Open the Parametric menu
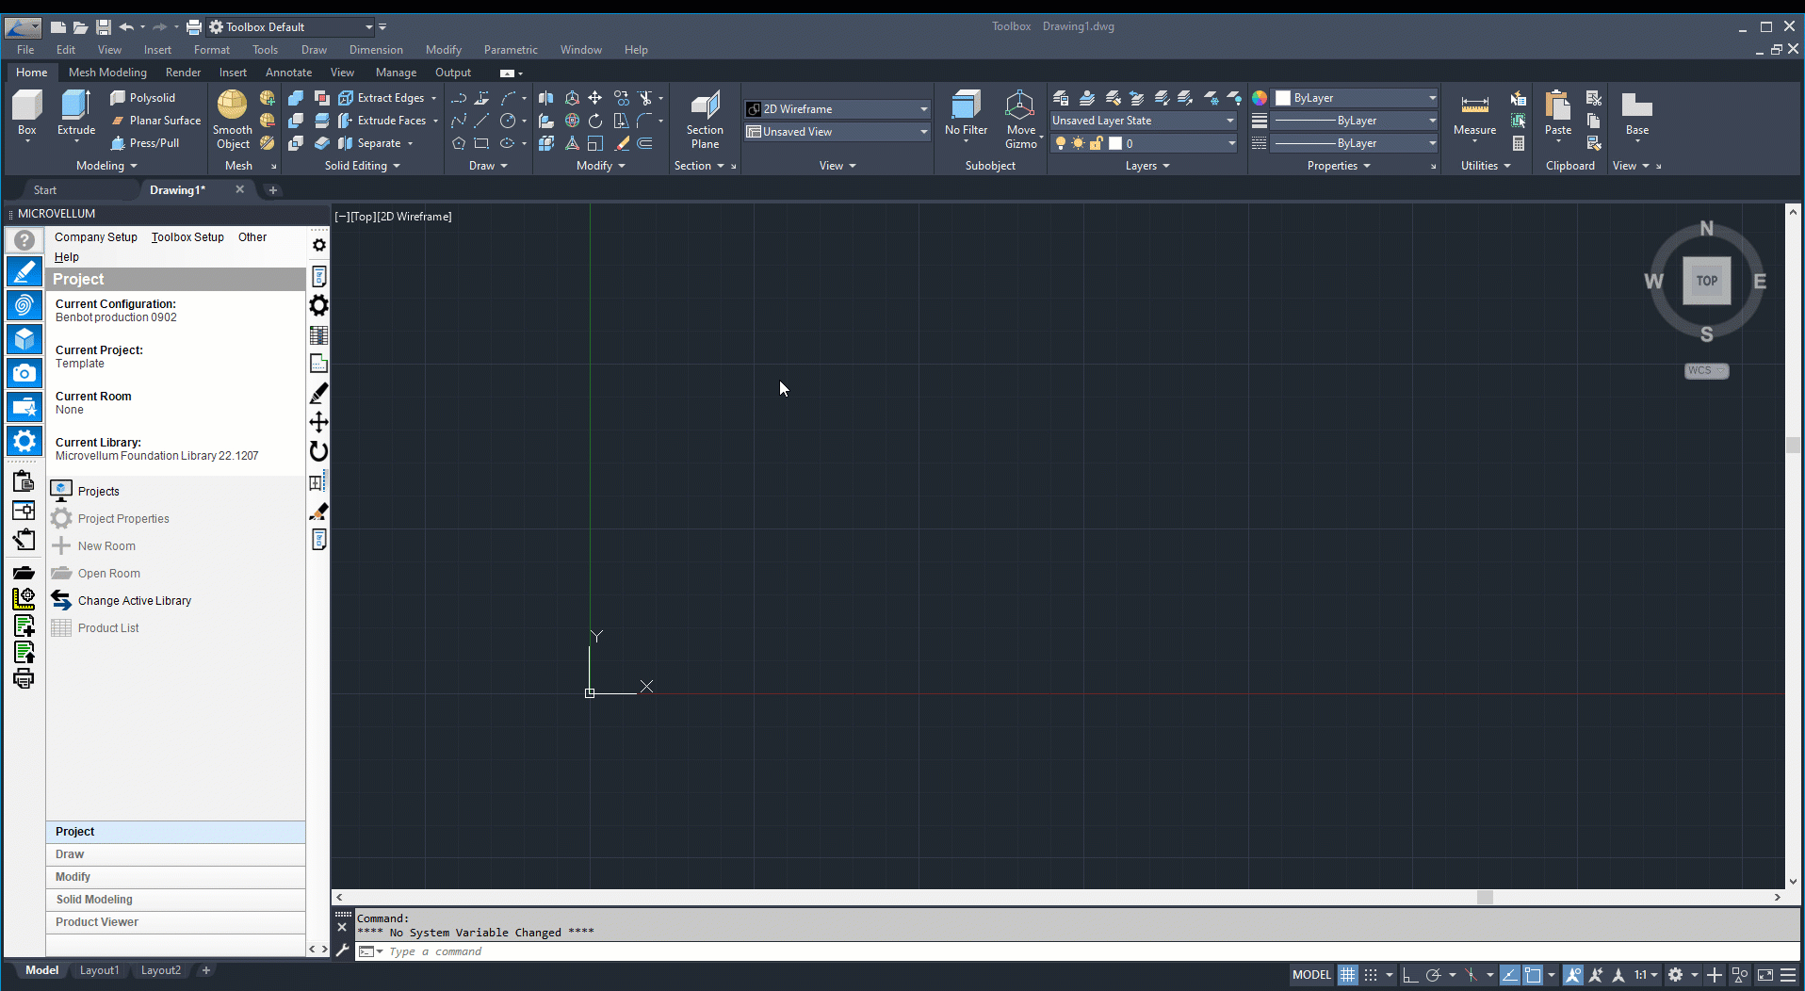The image size is (1805, 991). point(510,50)
